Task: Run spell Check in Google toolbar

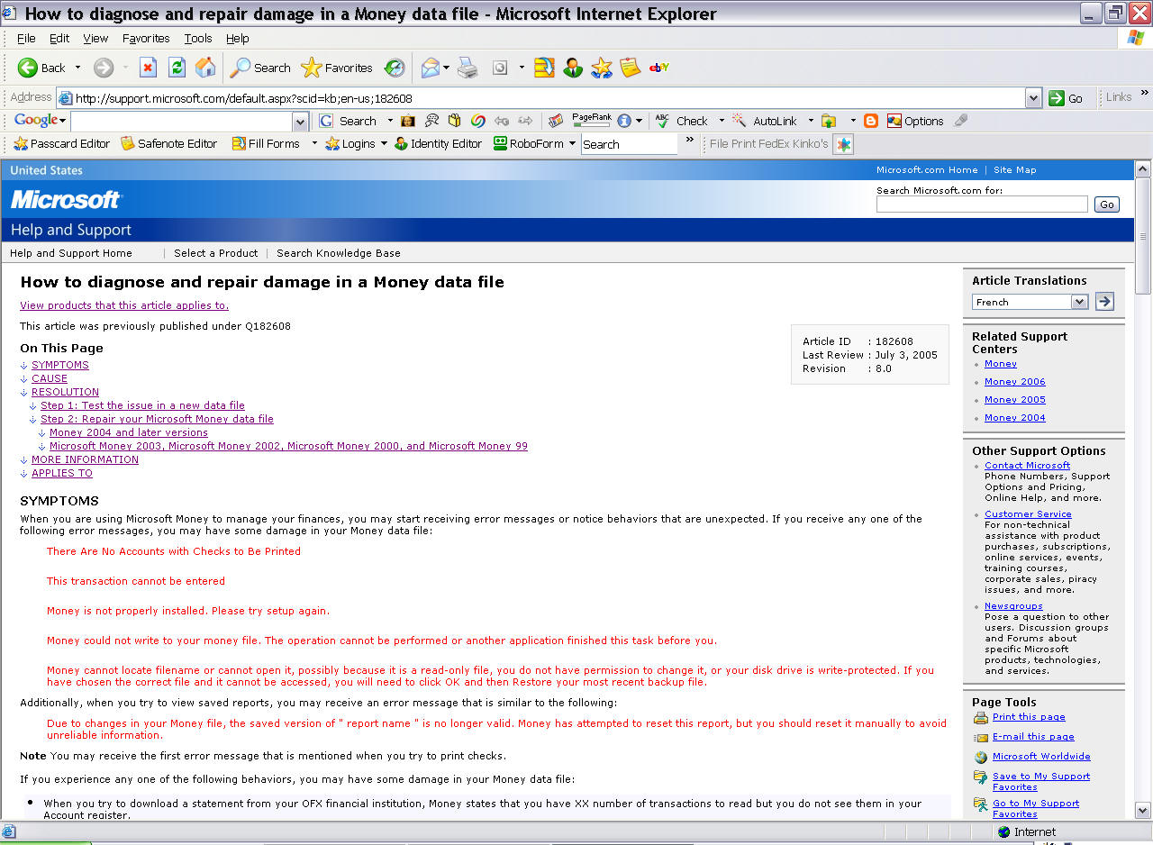Action: pos(682,121)
